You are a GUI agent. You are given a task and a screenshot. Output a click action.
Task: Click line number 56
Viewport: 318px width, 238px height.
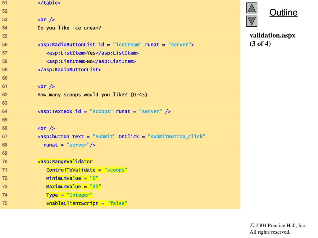[x=5, y=45]
